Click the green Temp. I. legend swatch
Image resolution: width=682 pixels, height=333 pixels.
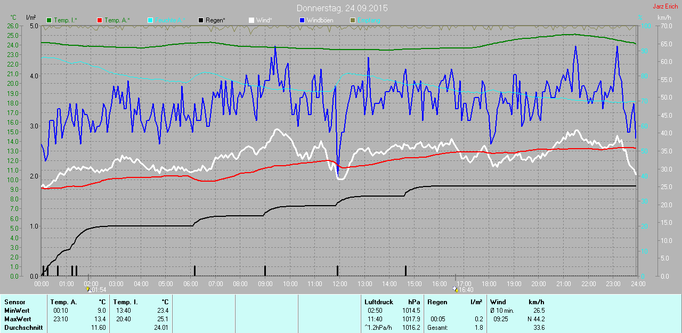(x=50, y=20)
